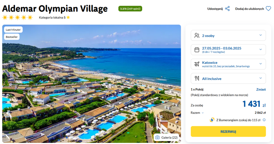Click the share icon next to Udostępnij
Screen dimensions: 274x144
click(x=227, y=9)
